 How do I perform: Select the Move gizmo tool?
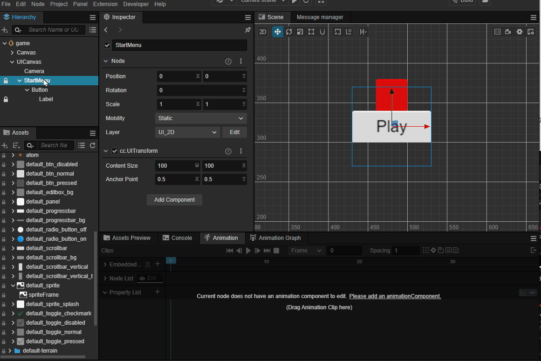pyautogui.click(x=277, y=32)
